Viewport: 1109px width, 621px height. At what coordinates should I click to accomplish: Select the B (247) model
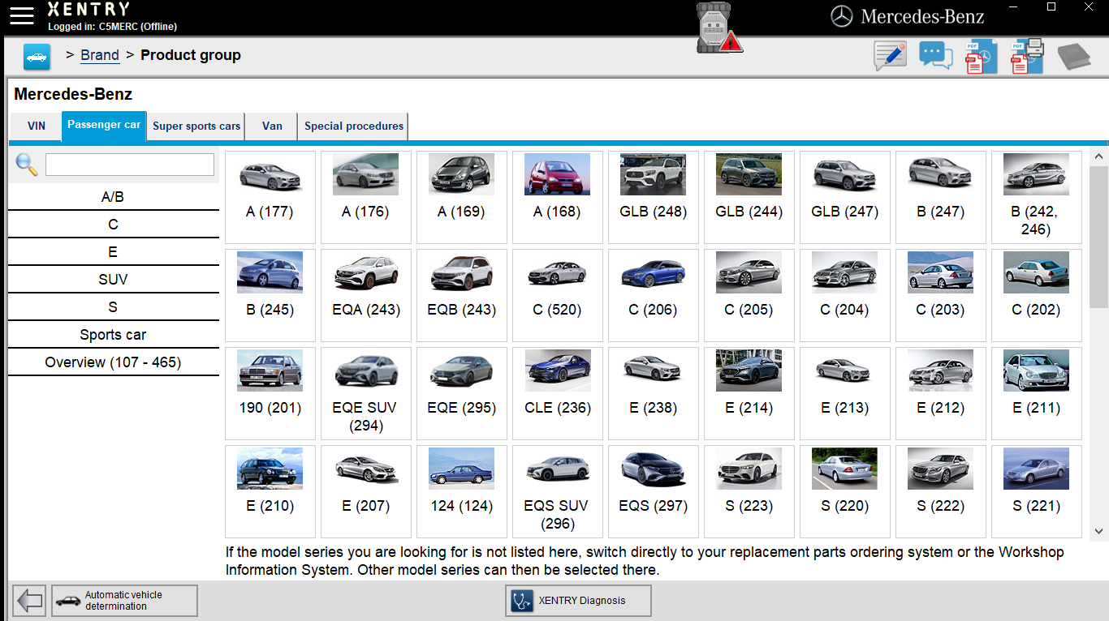click(941, 197)
